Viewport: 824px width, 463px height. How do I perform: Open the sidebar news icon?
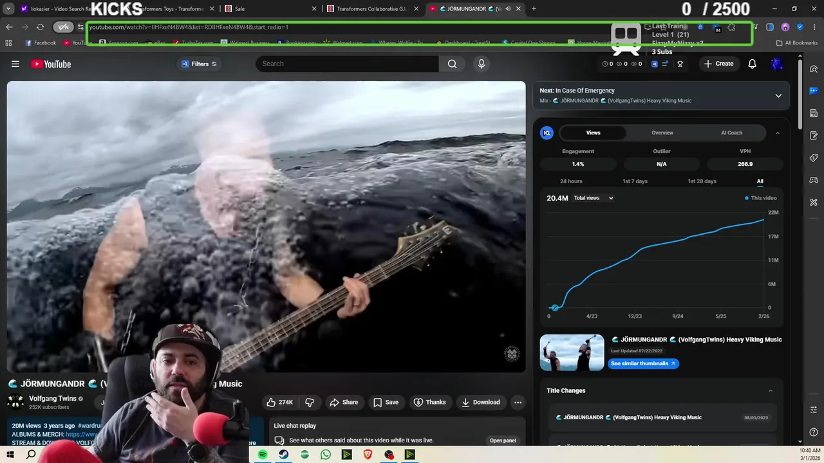814,113
